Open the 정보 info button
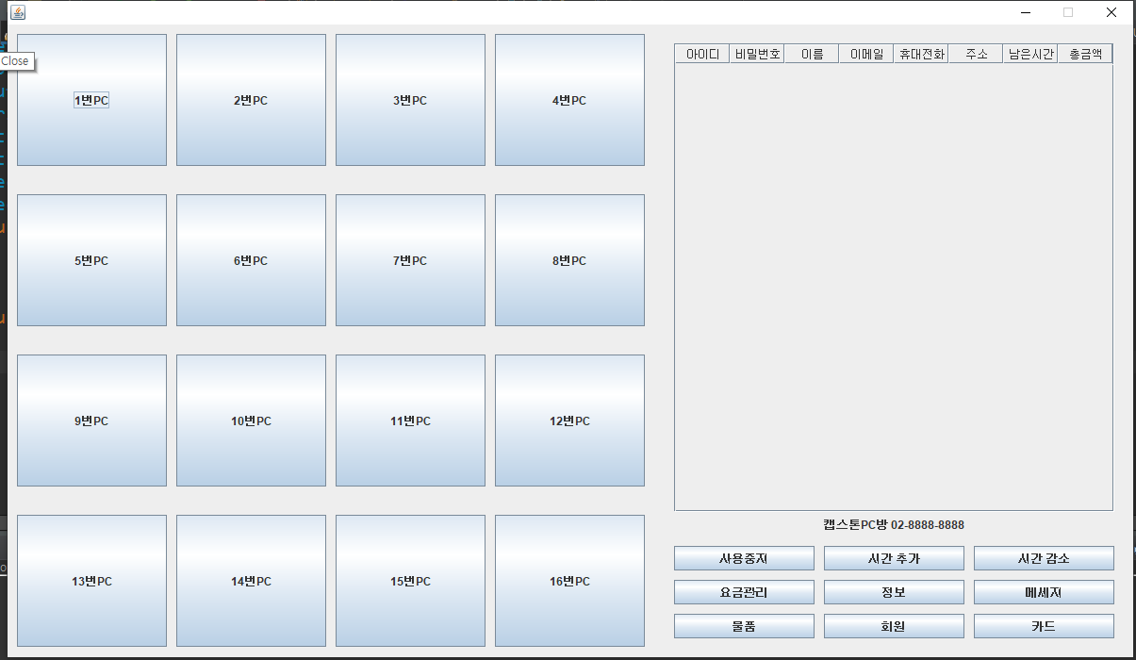1136x660 pixels. pyautogui.click(x=894, y=592)
